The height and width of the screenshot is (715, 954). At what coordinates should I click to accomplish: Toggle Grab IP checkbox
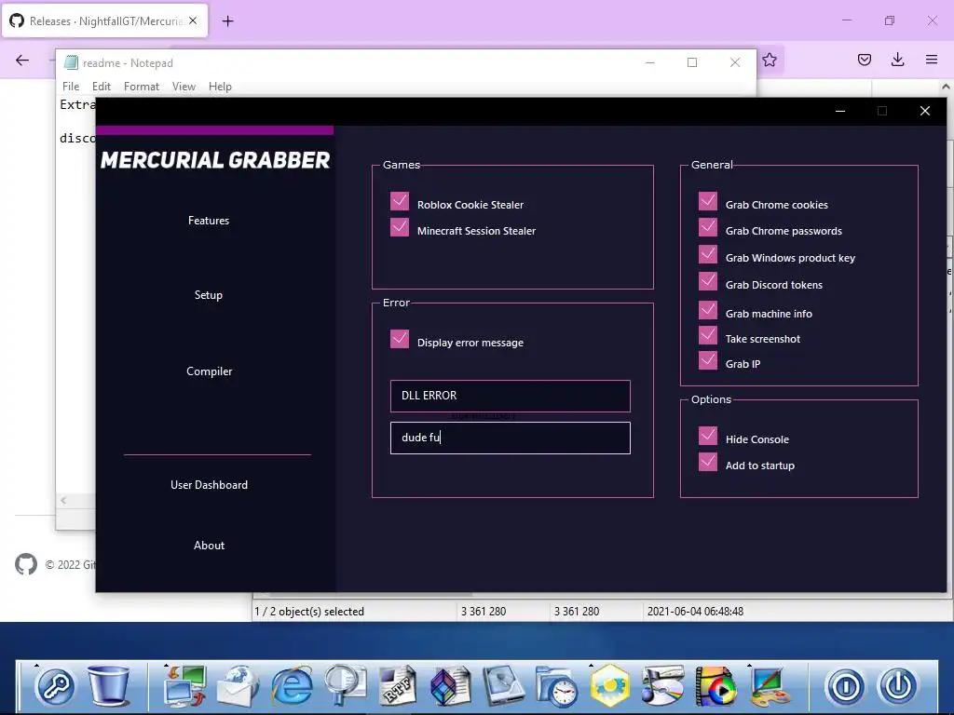pyautogui.click(x=708, y=360)
